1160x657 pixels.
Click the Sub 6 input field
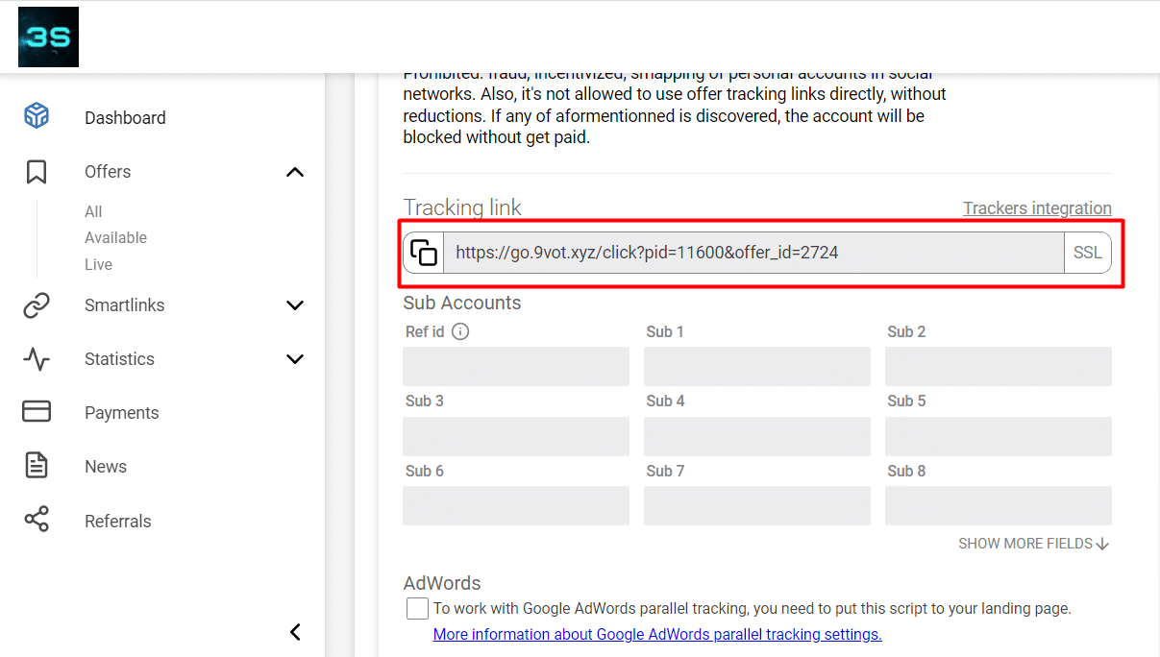click(516, 505)
